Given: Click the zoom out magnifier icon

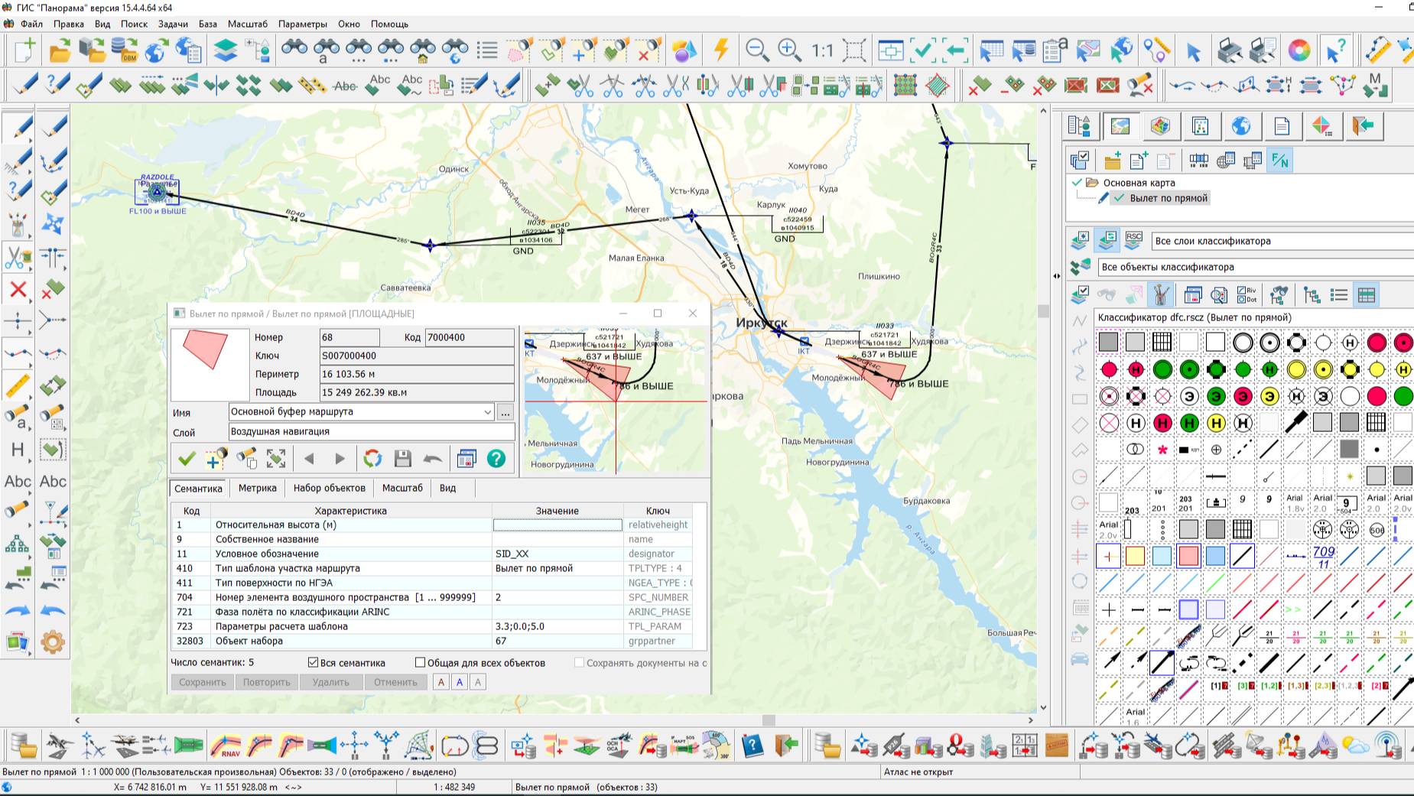Looking at the screenshot, I should click(x=756, y=50).
